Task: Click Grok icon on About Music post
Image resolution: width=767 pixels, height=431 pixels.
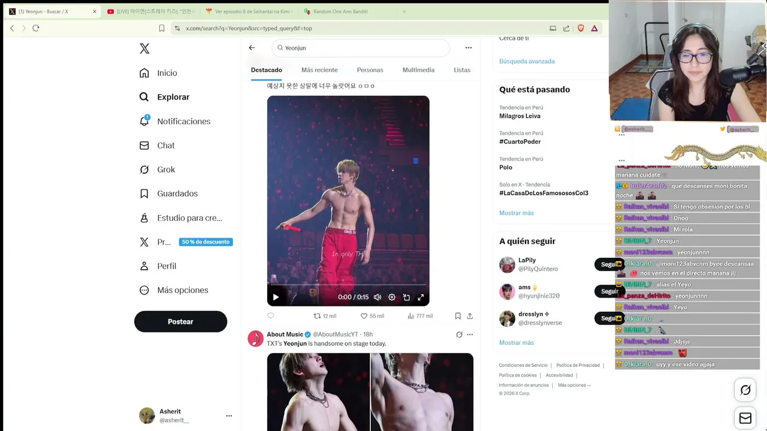Action: [459, 335]
